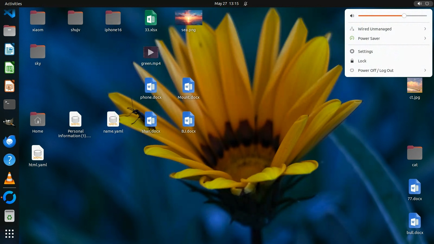434x244 pixels.
Task: Select Lock in the system menu
Action: [x=362, y=61]
